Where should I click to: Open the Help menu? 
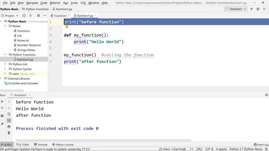coord(105,3)
